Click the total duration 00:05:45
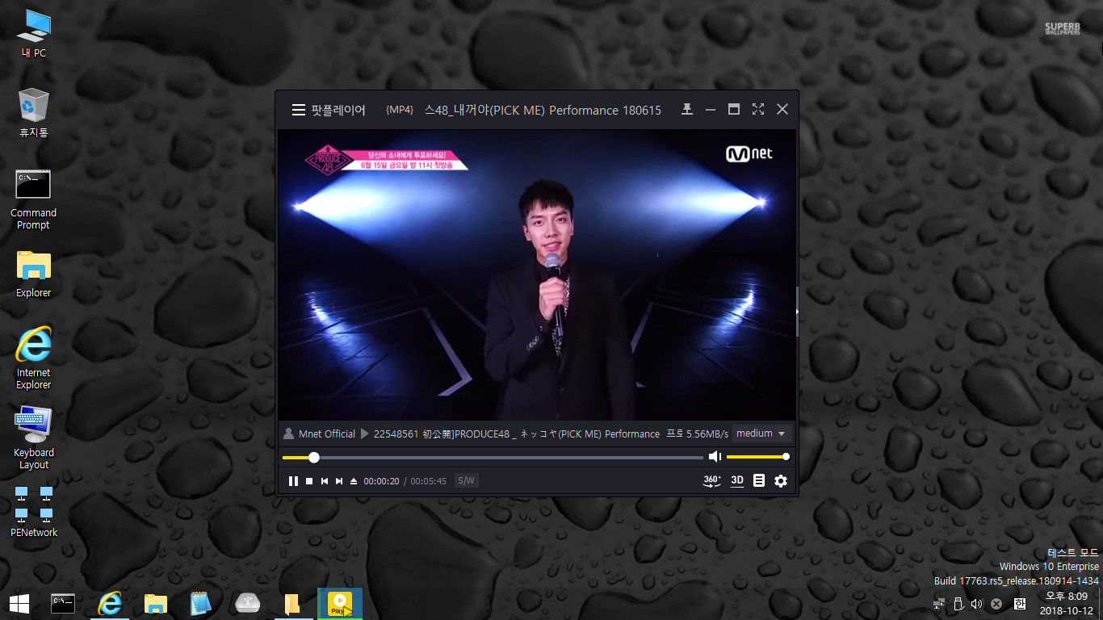This screenshot has width=1103, height=620. click(x=429, y=481)
